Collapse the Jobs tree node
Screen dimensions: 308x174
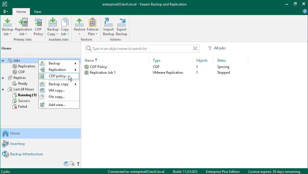(3, 60)
